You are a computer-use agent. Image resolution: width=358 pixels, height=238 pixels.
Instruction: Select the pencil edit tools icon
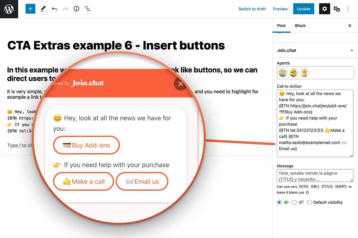coord(43,9)
